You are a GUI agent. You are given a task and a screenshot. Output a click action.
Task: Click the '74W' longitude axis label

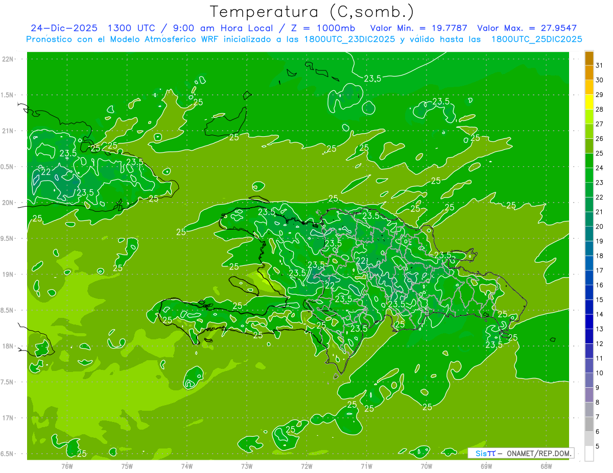186,466
